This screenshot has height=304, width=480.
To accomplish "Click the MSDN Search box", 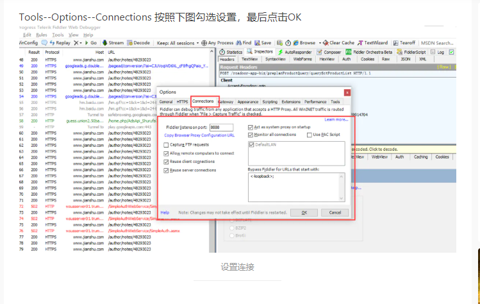I will click(437, 43).
